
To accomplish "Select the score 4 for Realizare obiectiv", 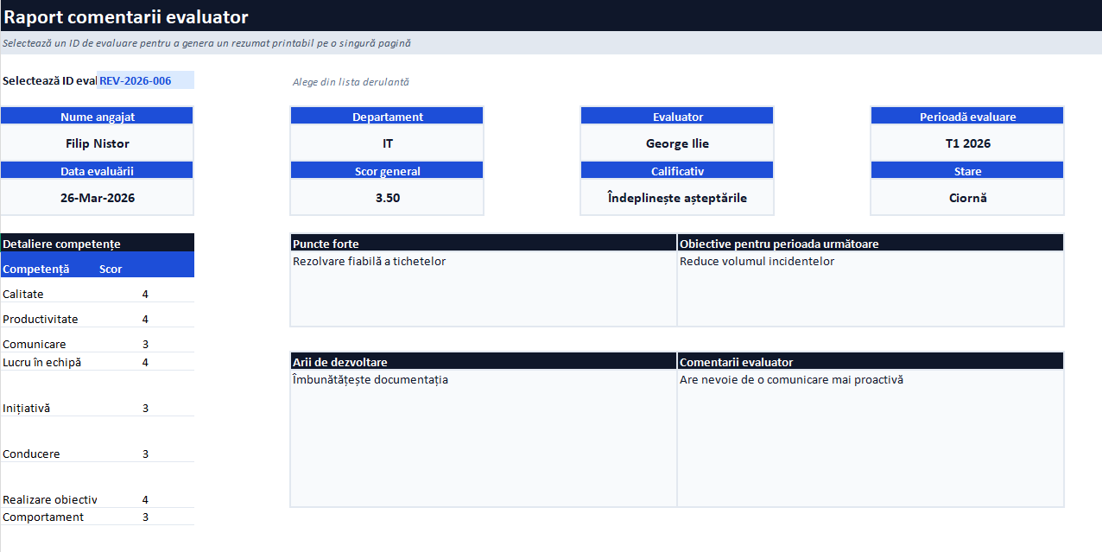I will coord(145,499).
